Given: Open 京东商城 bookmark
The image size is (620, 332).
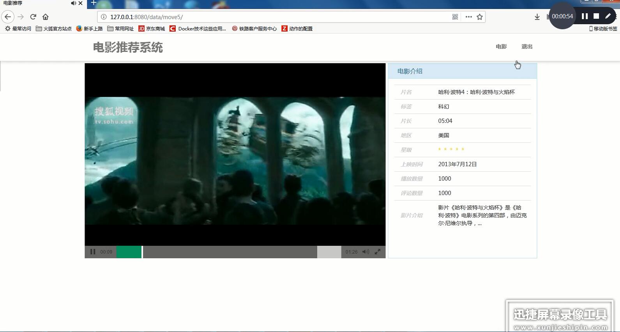Looking at the screenshot, I should 152,28.
